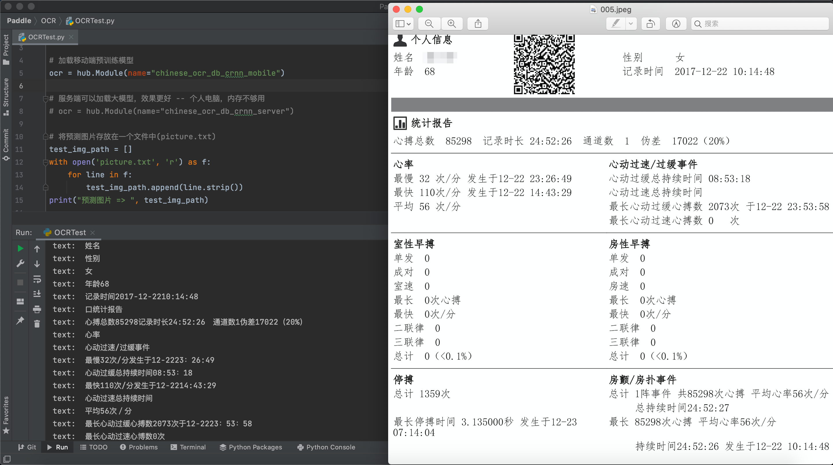Click the Stop square icon in Run panel
The width and height of the screenshot is (833, 465).
[x=20, y=282]
